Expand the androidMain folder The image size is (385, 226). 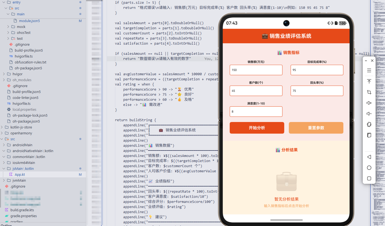point(4,145)
